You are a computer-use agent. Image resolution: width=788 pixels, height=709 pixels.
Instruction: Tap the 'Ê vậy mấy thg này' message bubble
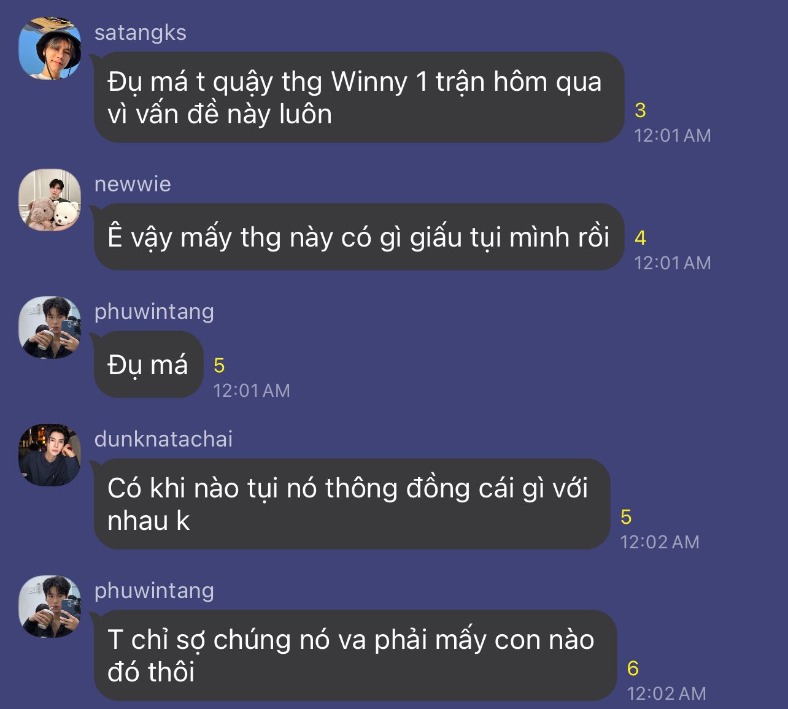click(358, 237)
